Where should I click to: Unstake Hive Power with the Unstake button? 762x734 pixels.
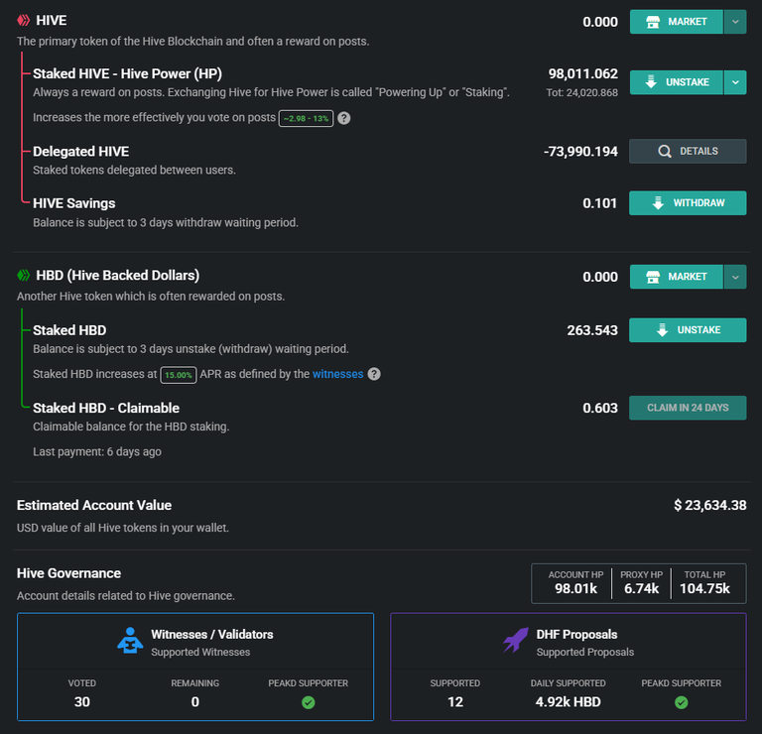pyautogui.click(x=677, y=82)
